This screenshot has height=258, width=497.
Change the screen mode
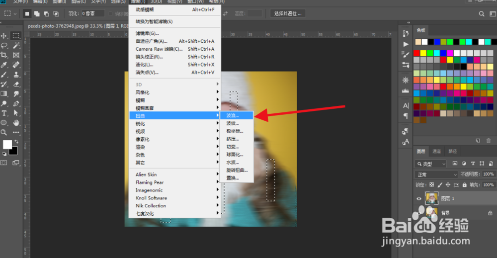[16, 163]
